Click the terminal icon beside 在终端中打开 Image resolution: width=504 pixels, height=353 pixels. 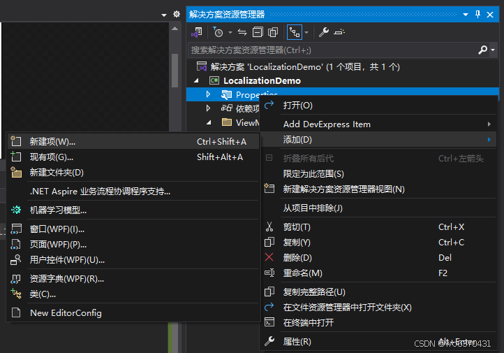(x=269, y=322)
